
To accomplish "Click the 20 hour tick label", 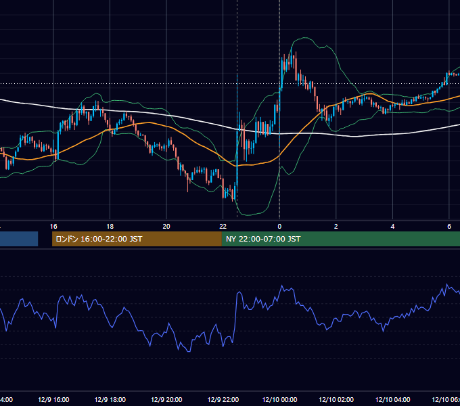I will click(x=166, y=226).
